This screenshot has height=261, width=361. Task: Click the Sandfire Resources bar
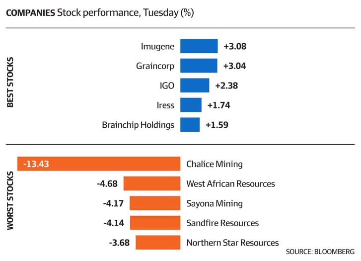click(x=155, y=223)
